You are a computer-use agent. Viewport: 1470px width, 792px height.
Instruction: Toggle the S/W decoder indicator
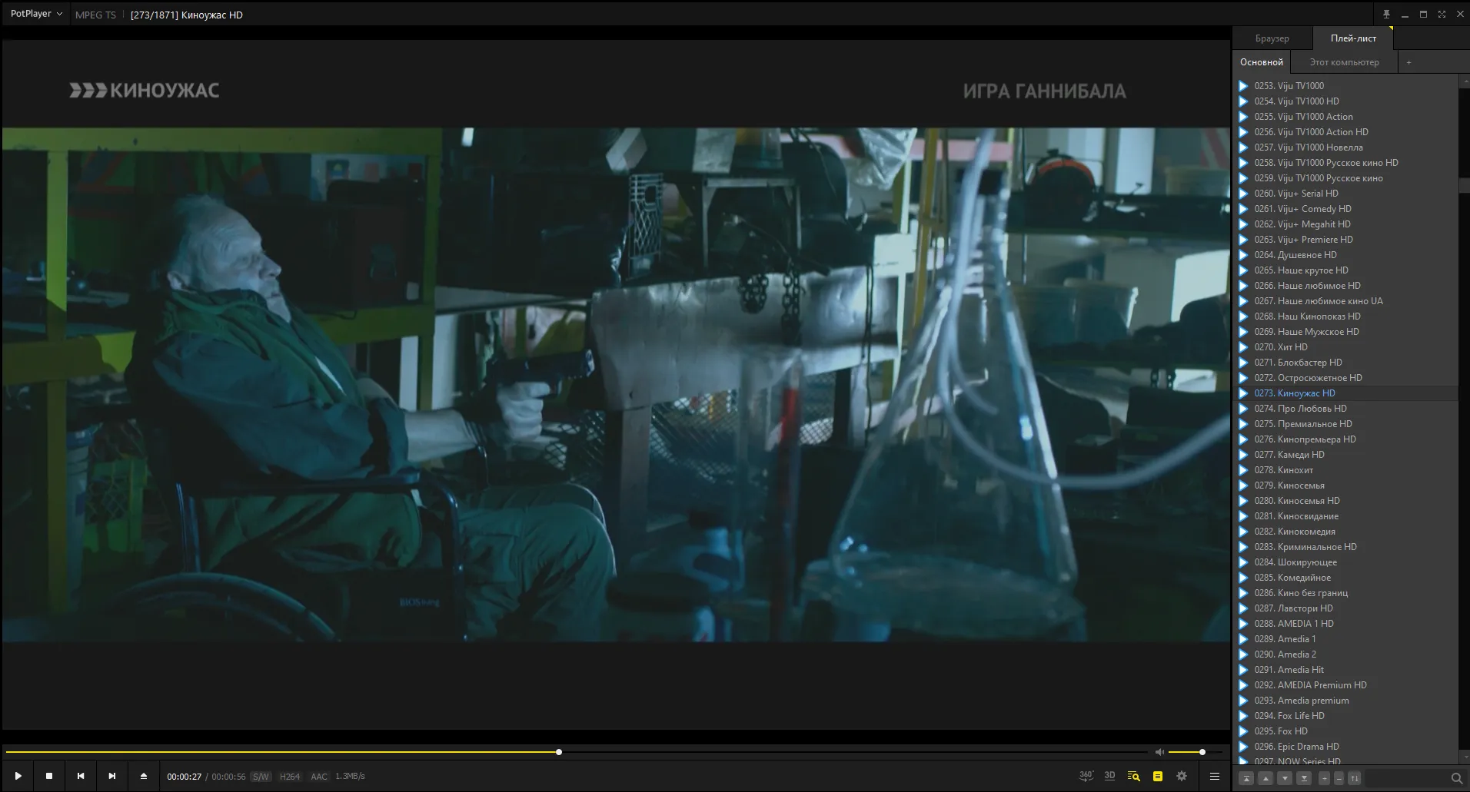tap(261, 777)
